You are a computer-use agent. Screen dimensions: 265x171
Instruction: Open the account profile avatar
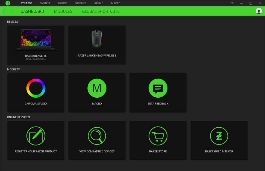258,11
